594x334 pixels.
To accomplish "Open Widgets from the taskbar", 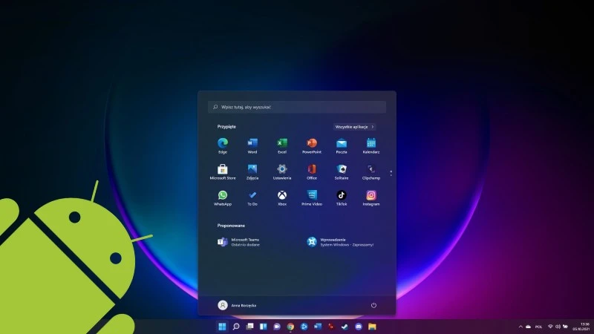I will click(264, 327).
